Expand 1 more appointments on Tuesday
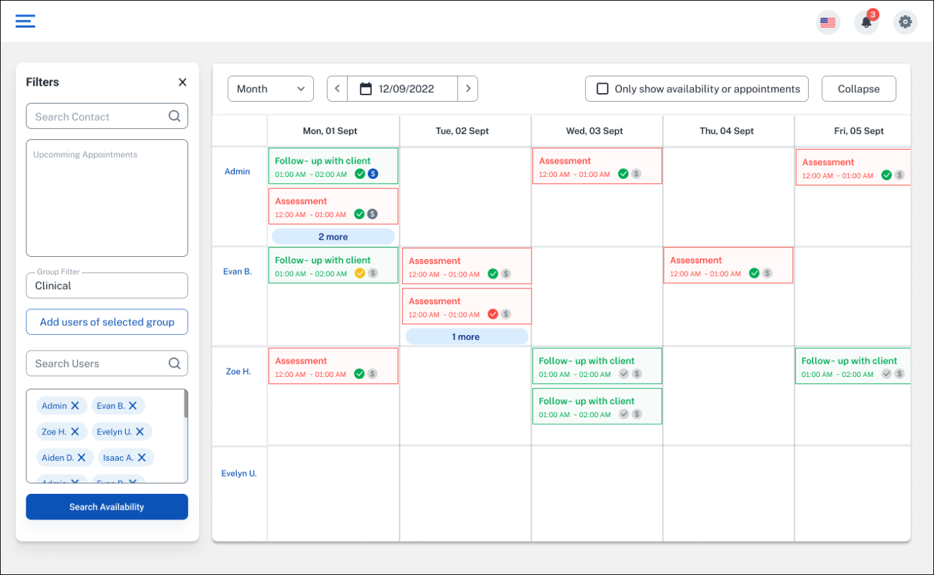This screenshot has width=934, height=575. [466, 337]
